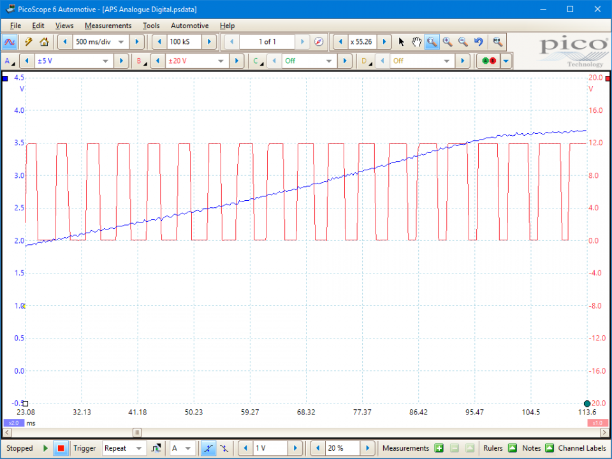Click the Channel B options button
Viewport: 612px width, 459px height.
(139, 61)
